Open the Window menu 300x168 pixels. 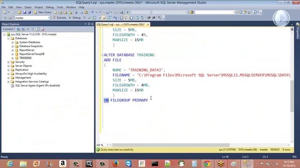coord(71,7)
